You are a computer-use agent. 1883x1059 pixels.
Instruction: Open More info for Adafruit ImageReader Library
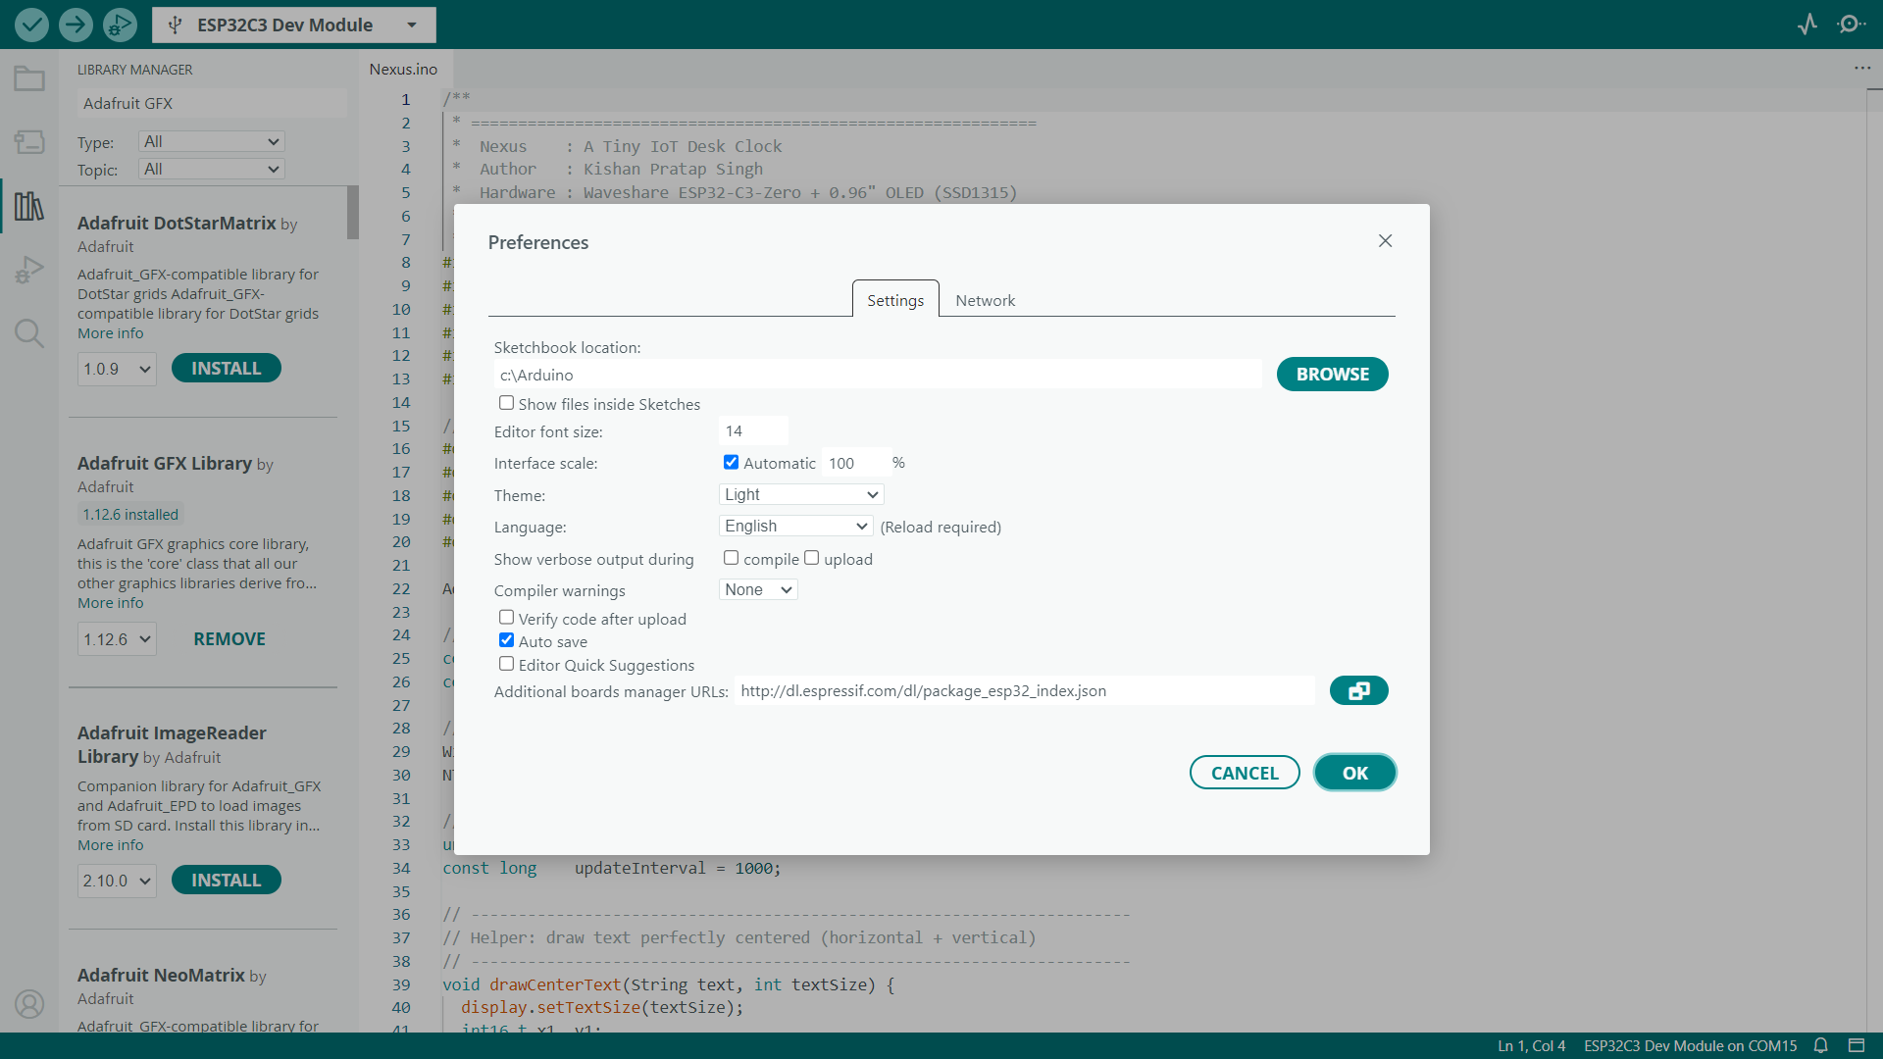pos(110,845)
